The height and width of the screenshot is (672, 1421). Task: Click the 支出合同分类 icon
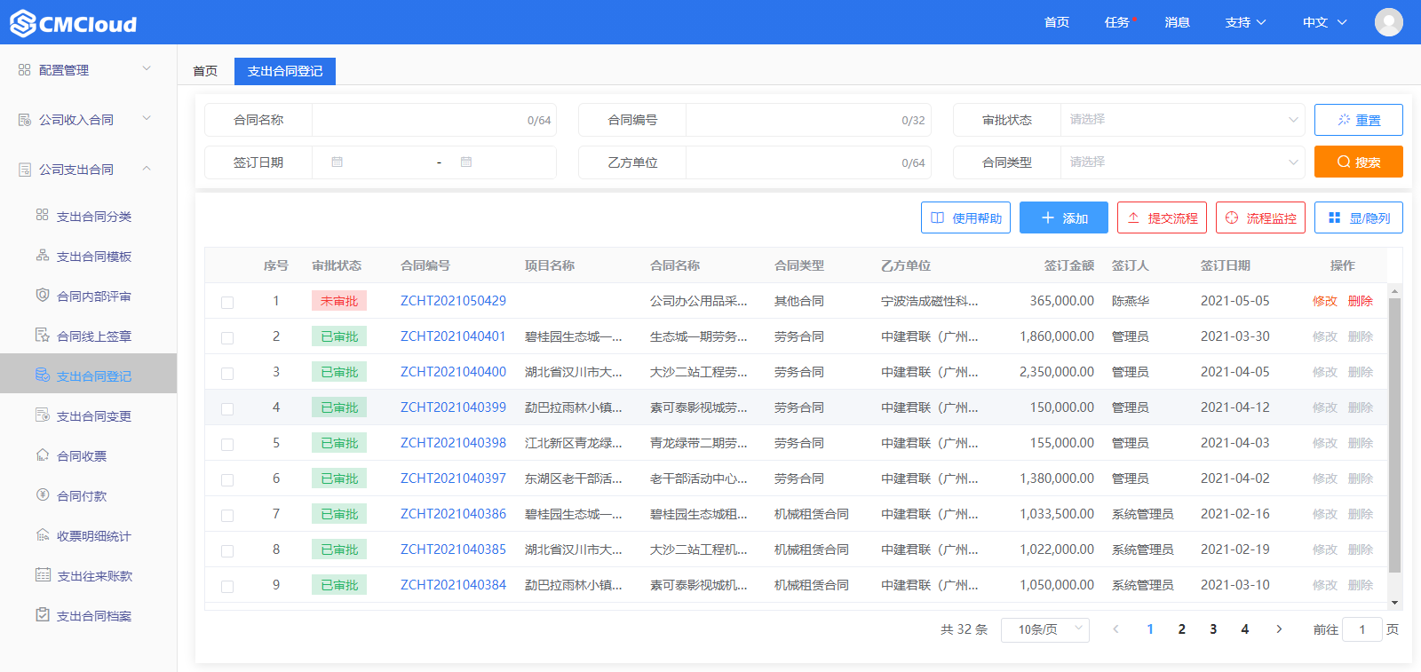tap(42, 215)
